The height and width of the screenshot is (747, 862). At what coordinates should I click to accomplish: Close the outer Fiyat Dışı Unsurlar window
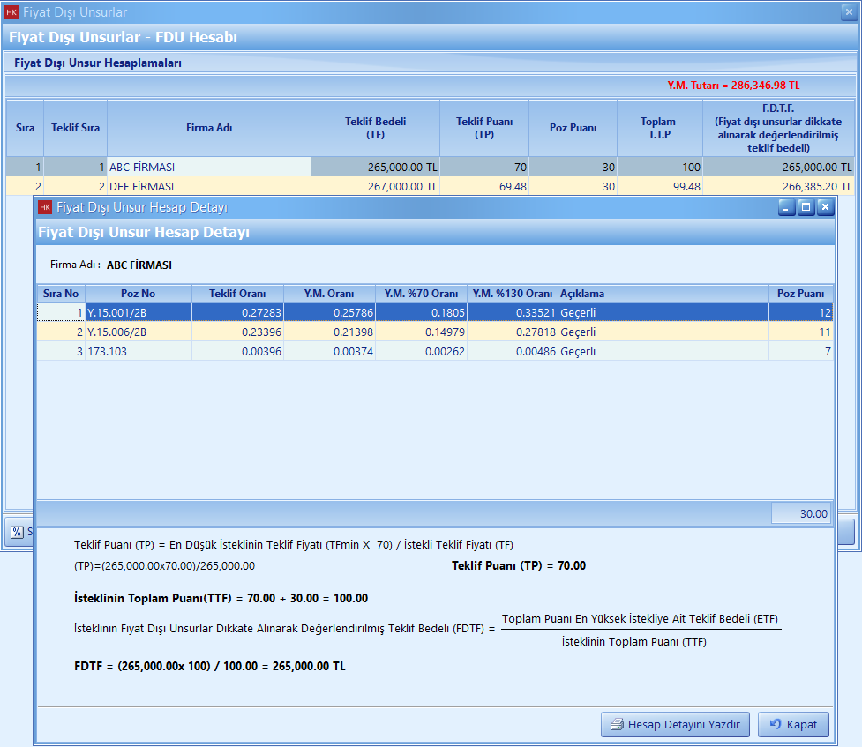click(848, 12)
